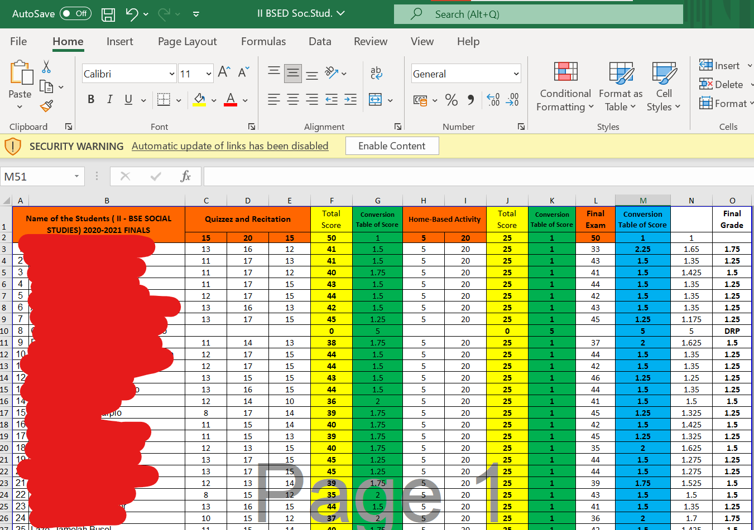Viewport: 754px width, 530px height.
Task: Click the Select All corner triangle
Action: pos(6,201)
